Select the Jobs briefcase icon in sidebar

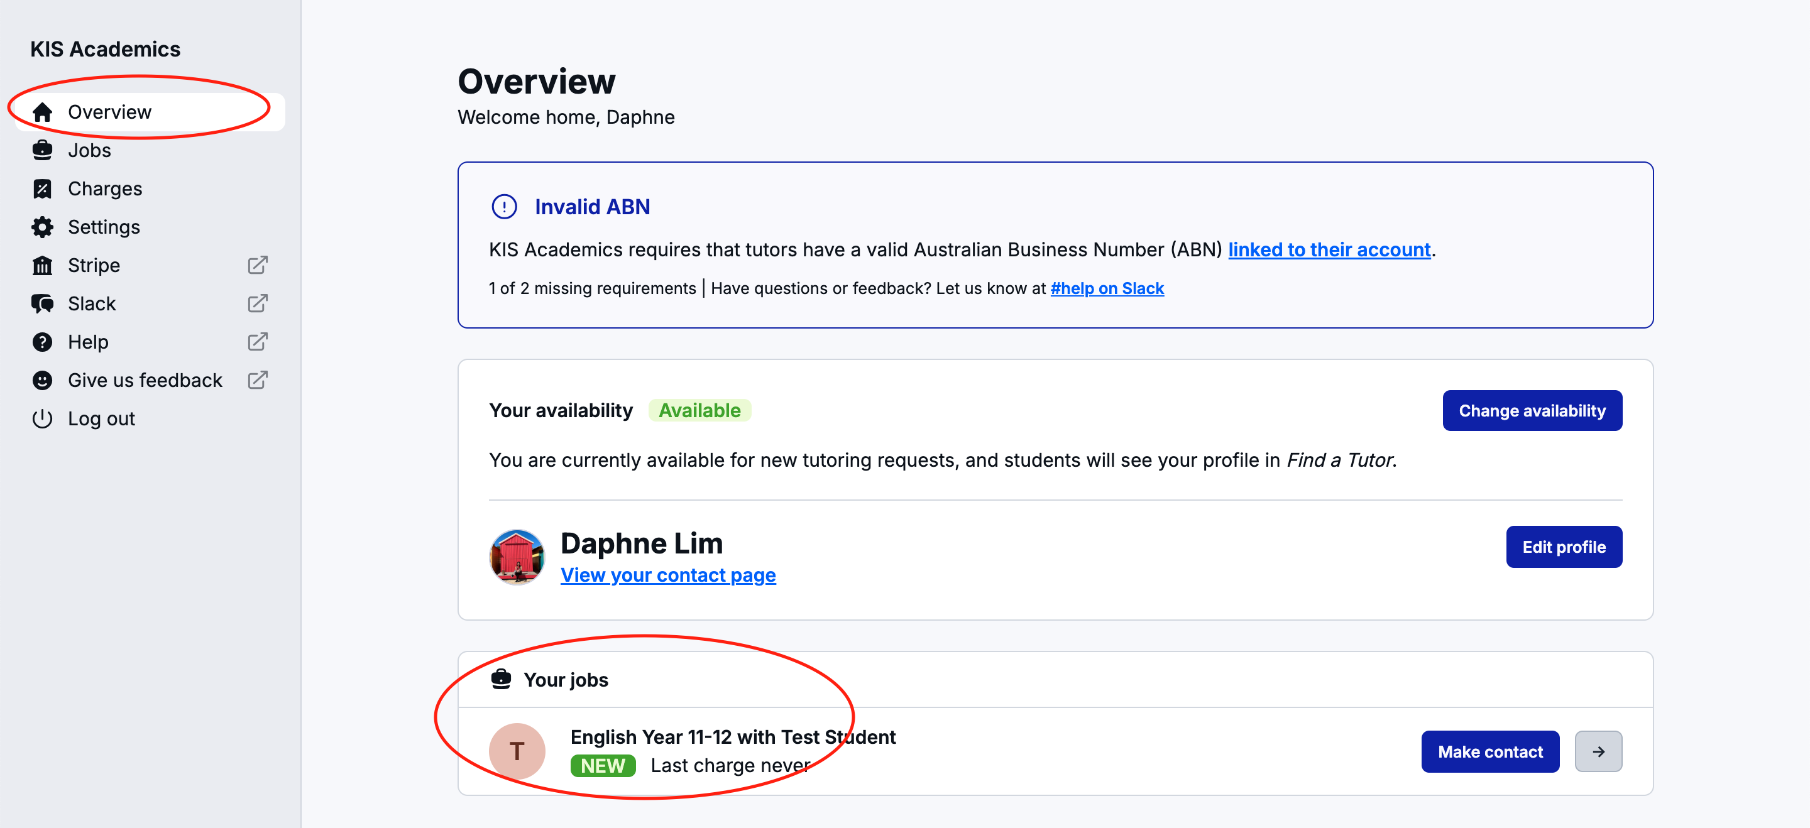tap(43, 150)
